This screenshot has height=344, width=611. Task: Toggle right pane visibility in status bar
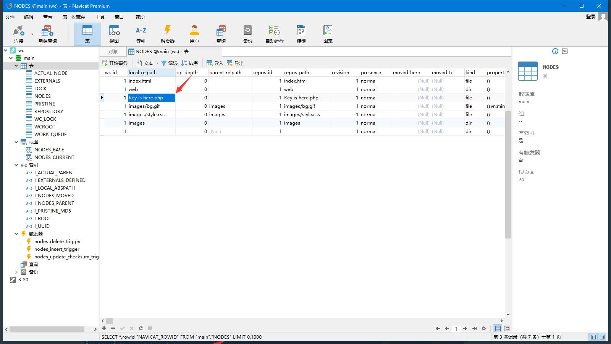pyautogui.click(x=602, y=337)
